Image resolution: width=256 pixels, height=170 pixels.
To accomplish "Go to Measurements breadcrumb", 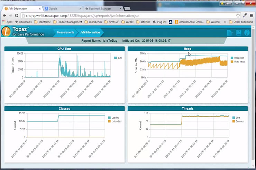I will click(65, 32).
